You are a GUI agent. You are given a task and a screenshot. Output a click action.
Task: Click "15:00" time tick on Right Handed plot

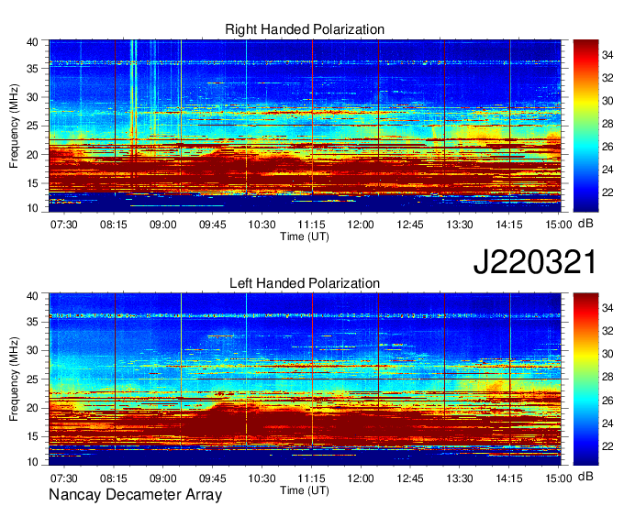click(558, 225)
